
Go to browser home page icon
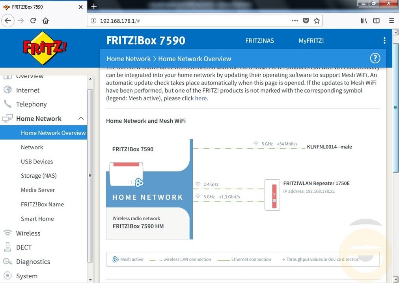pyautogui.click(x=46, y=20)
